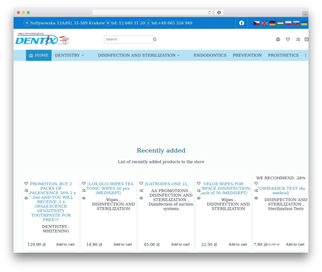Open the compare icon in header
The width and height of the screenshot is (322, 272).
pos(298,39)
